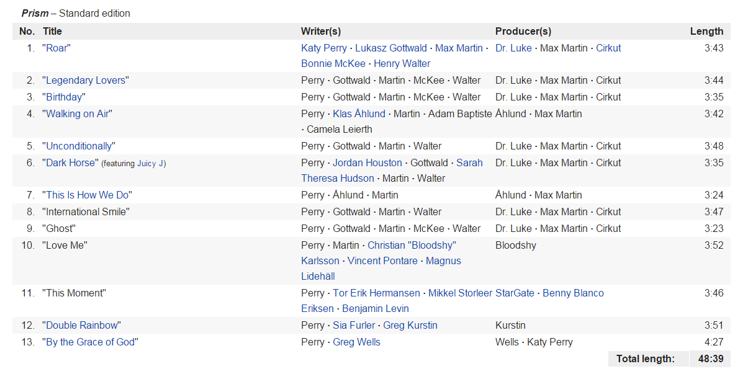The image size is (743, 374).
Task: Click the "Length" column header
Action: tap(706, 31)
